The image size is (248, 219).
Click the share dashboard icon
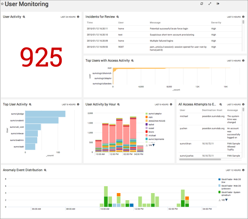pos(218,4)
